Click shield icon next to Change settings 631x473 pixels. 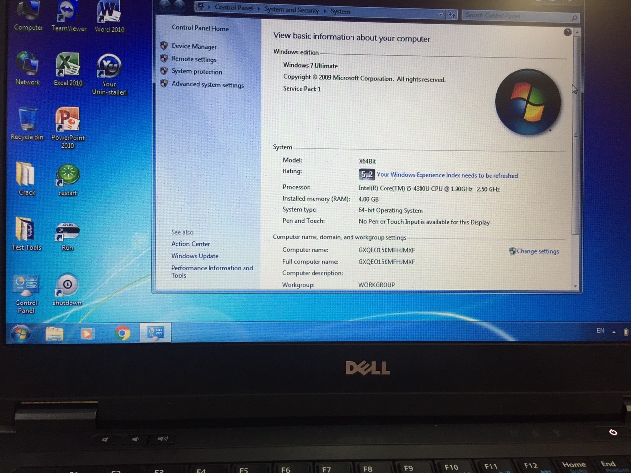pyautogui.click(x=512, y=251)
